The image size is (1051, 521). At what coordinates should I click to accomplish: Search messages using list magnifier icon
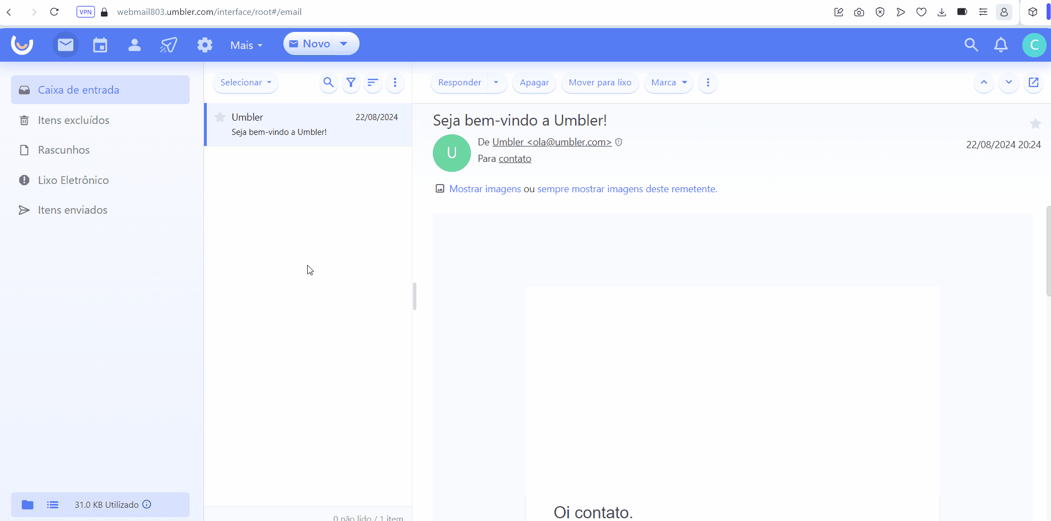329,83
